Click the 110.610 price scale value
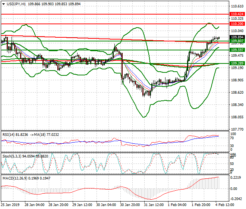This screenshot has height=209, width=246. pyautogui.click(x=237, y=6)
